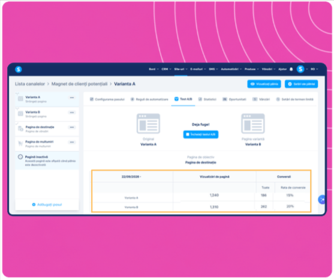
Task: Select Pagina de mulțumiri step
Action: [x=47, y=144]
